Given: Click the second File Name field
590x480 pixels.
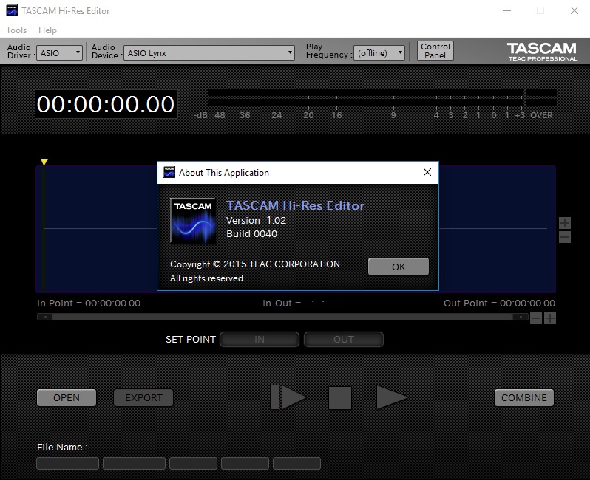Looking at the screenshot, I should coord(134,463).
